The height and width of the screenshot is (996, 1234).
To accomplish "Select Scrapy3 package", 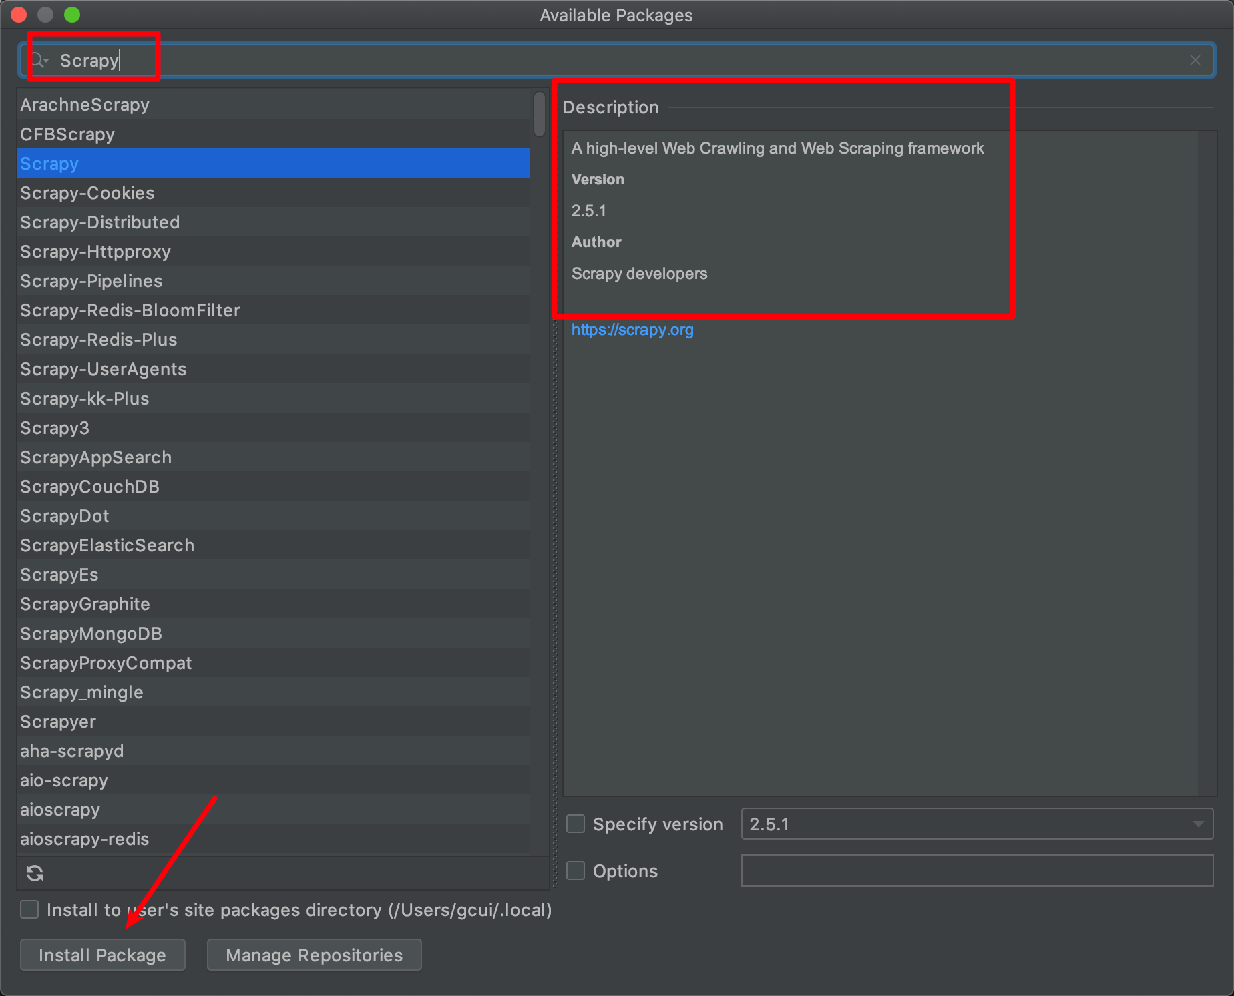I will (x=274, y=428).
